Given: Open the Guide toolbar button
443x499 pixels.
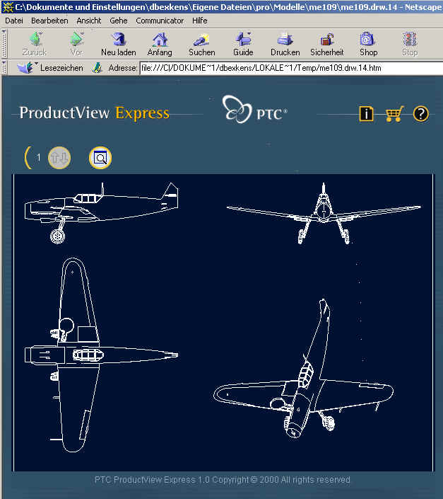Looking at the screenshot, I should (x=243, y=44).
